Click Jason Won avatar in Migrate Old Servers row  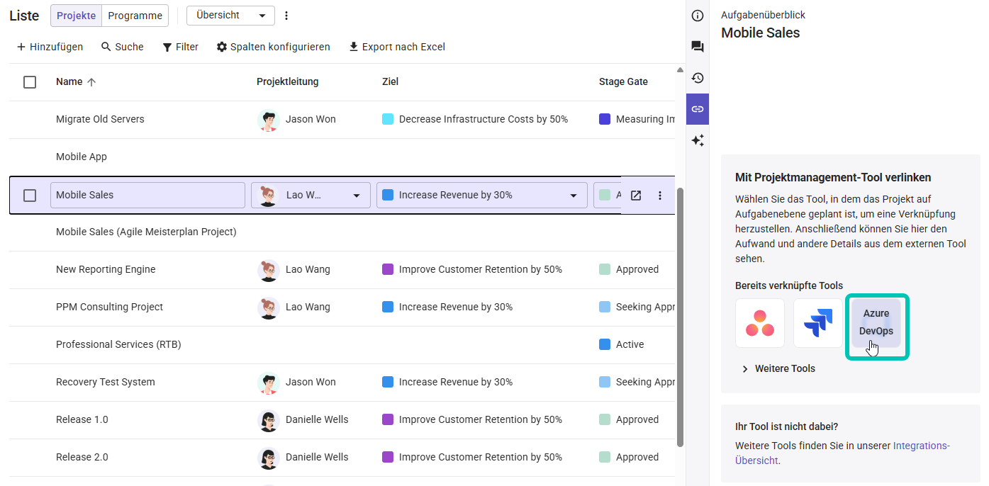coord(268,120)
